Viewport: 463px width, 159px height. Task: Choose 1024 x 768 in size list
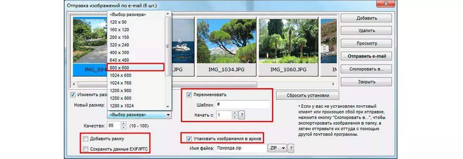pyautogui.click(x=136, y=83)
